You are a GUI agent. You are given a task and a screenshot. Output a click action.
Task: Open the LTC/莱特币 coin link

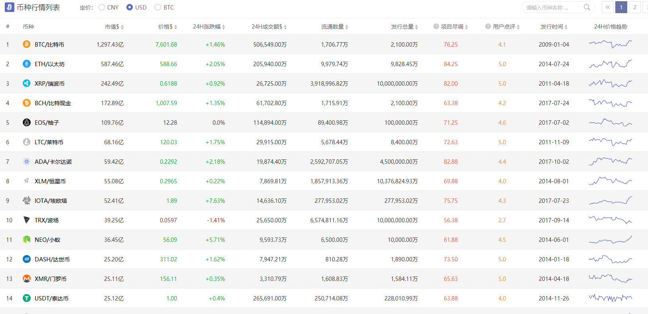click(x=49, y=142)
